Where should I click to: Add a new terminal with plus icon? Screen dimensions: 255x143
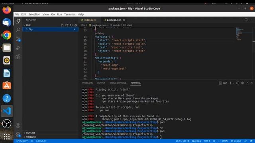[x=230, y=83]
